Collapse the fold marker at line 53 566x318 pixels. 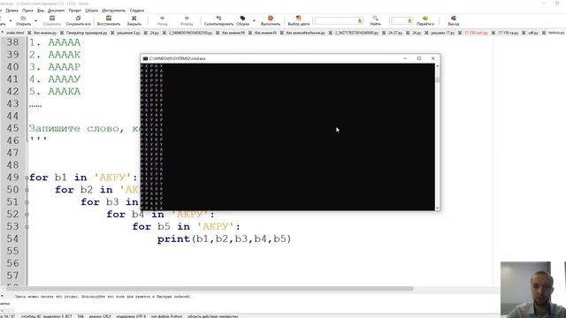[27, 227]
